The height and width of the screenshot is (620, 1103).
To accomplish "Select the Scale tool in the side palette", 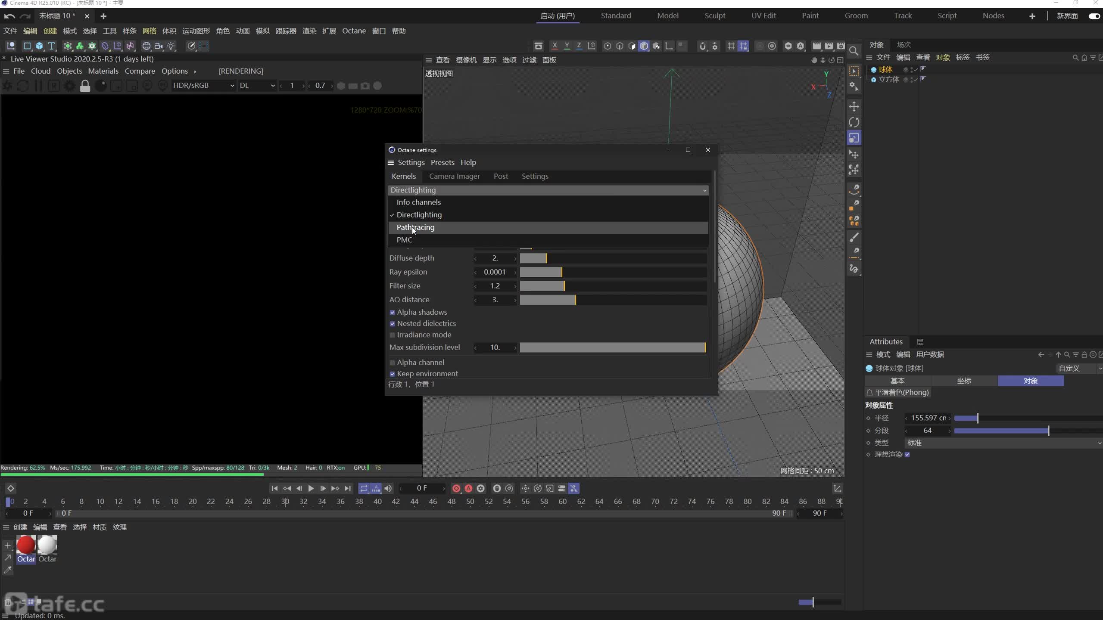I will (854, 138).
